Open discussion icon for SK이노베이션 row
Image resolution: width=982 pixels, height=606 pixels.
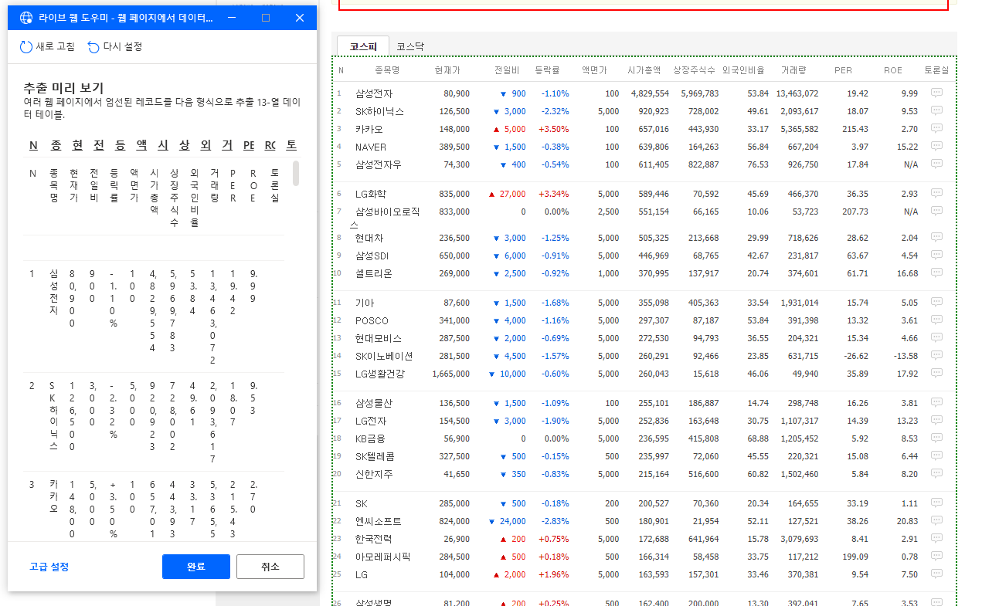936,355
